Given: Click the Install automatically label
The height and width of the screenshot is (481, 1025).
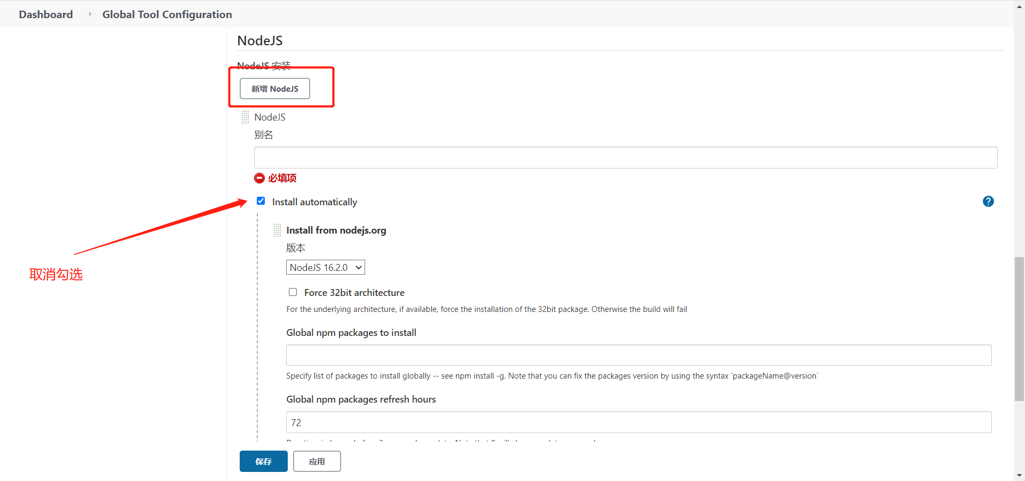Looking at the screenshot, I should (314, 202).
